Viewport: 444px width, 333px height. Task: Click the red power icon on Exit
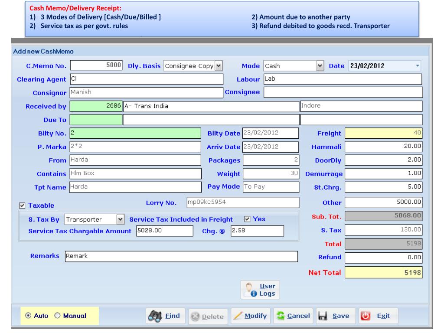pos(365,316)
